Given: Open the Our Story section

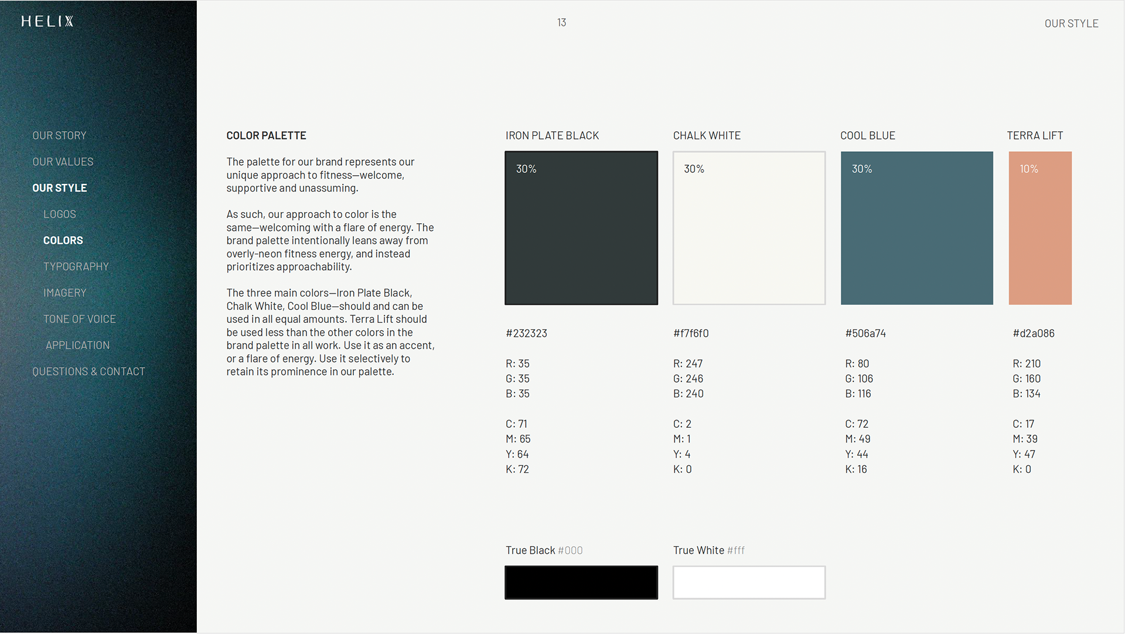Looking at the screenshot, I should (59, 135).
